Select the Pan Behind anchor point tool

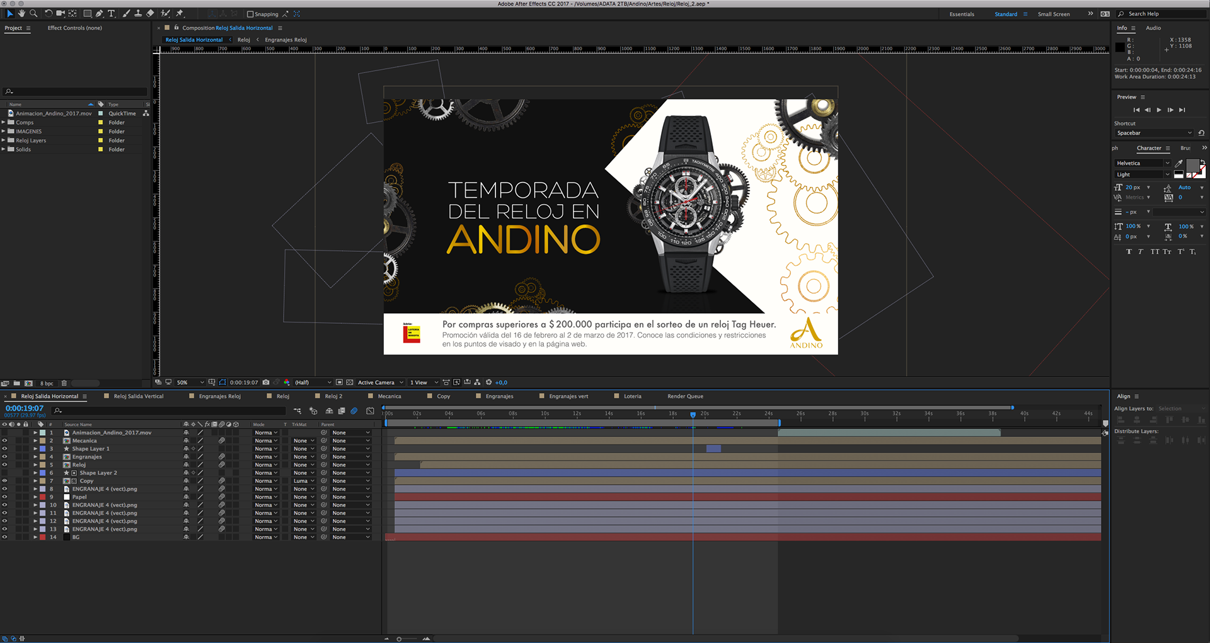click(73, 13)
